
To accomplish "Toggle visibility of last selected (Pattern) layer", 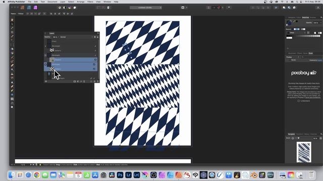I will click(94, 69).
